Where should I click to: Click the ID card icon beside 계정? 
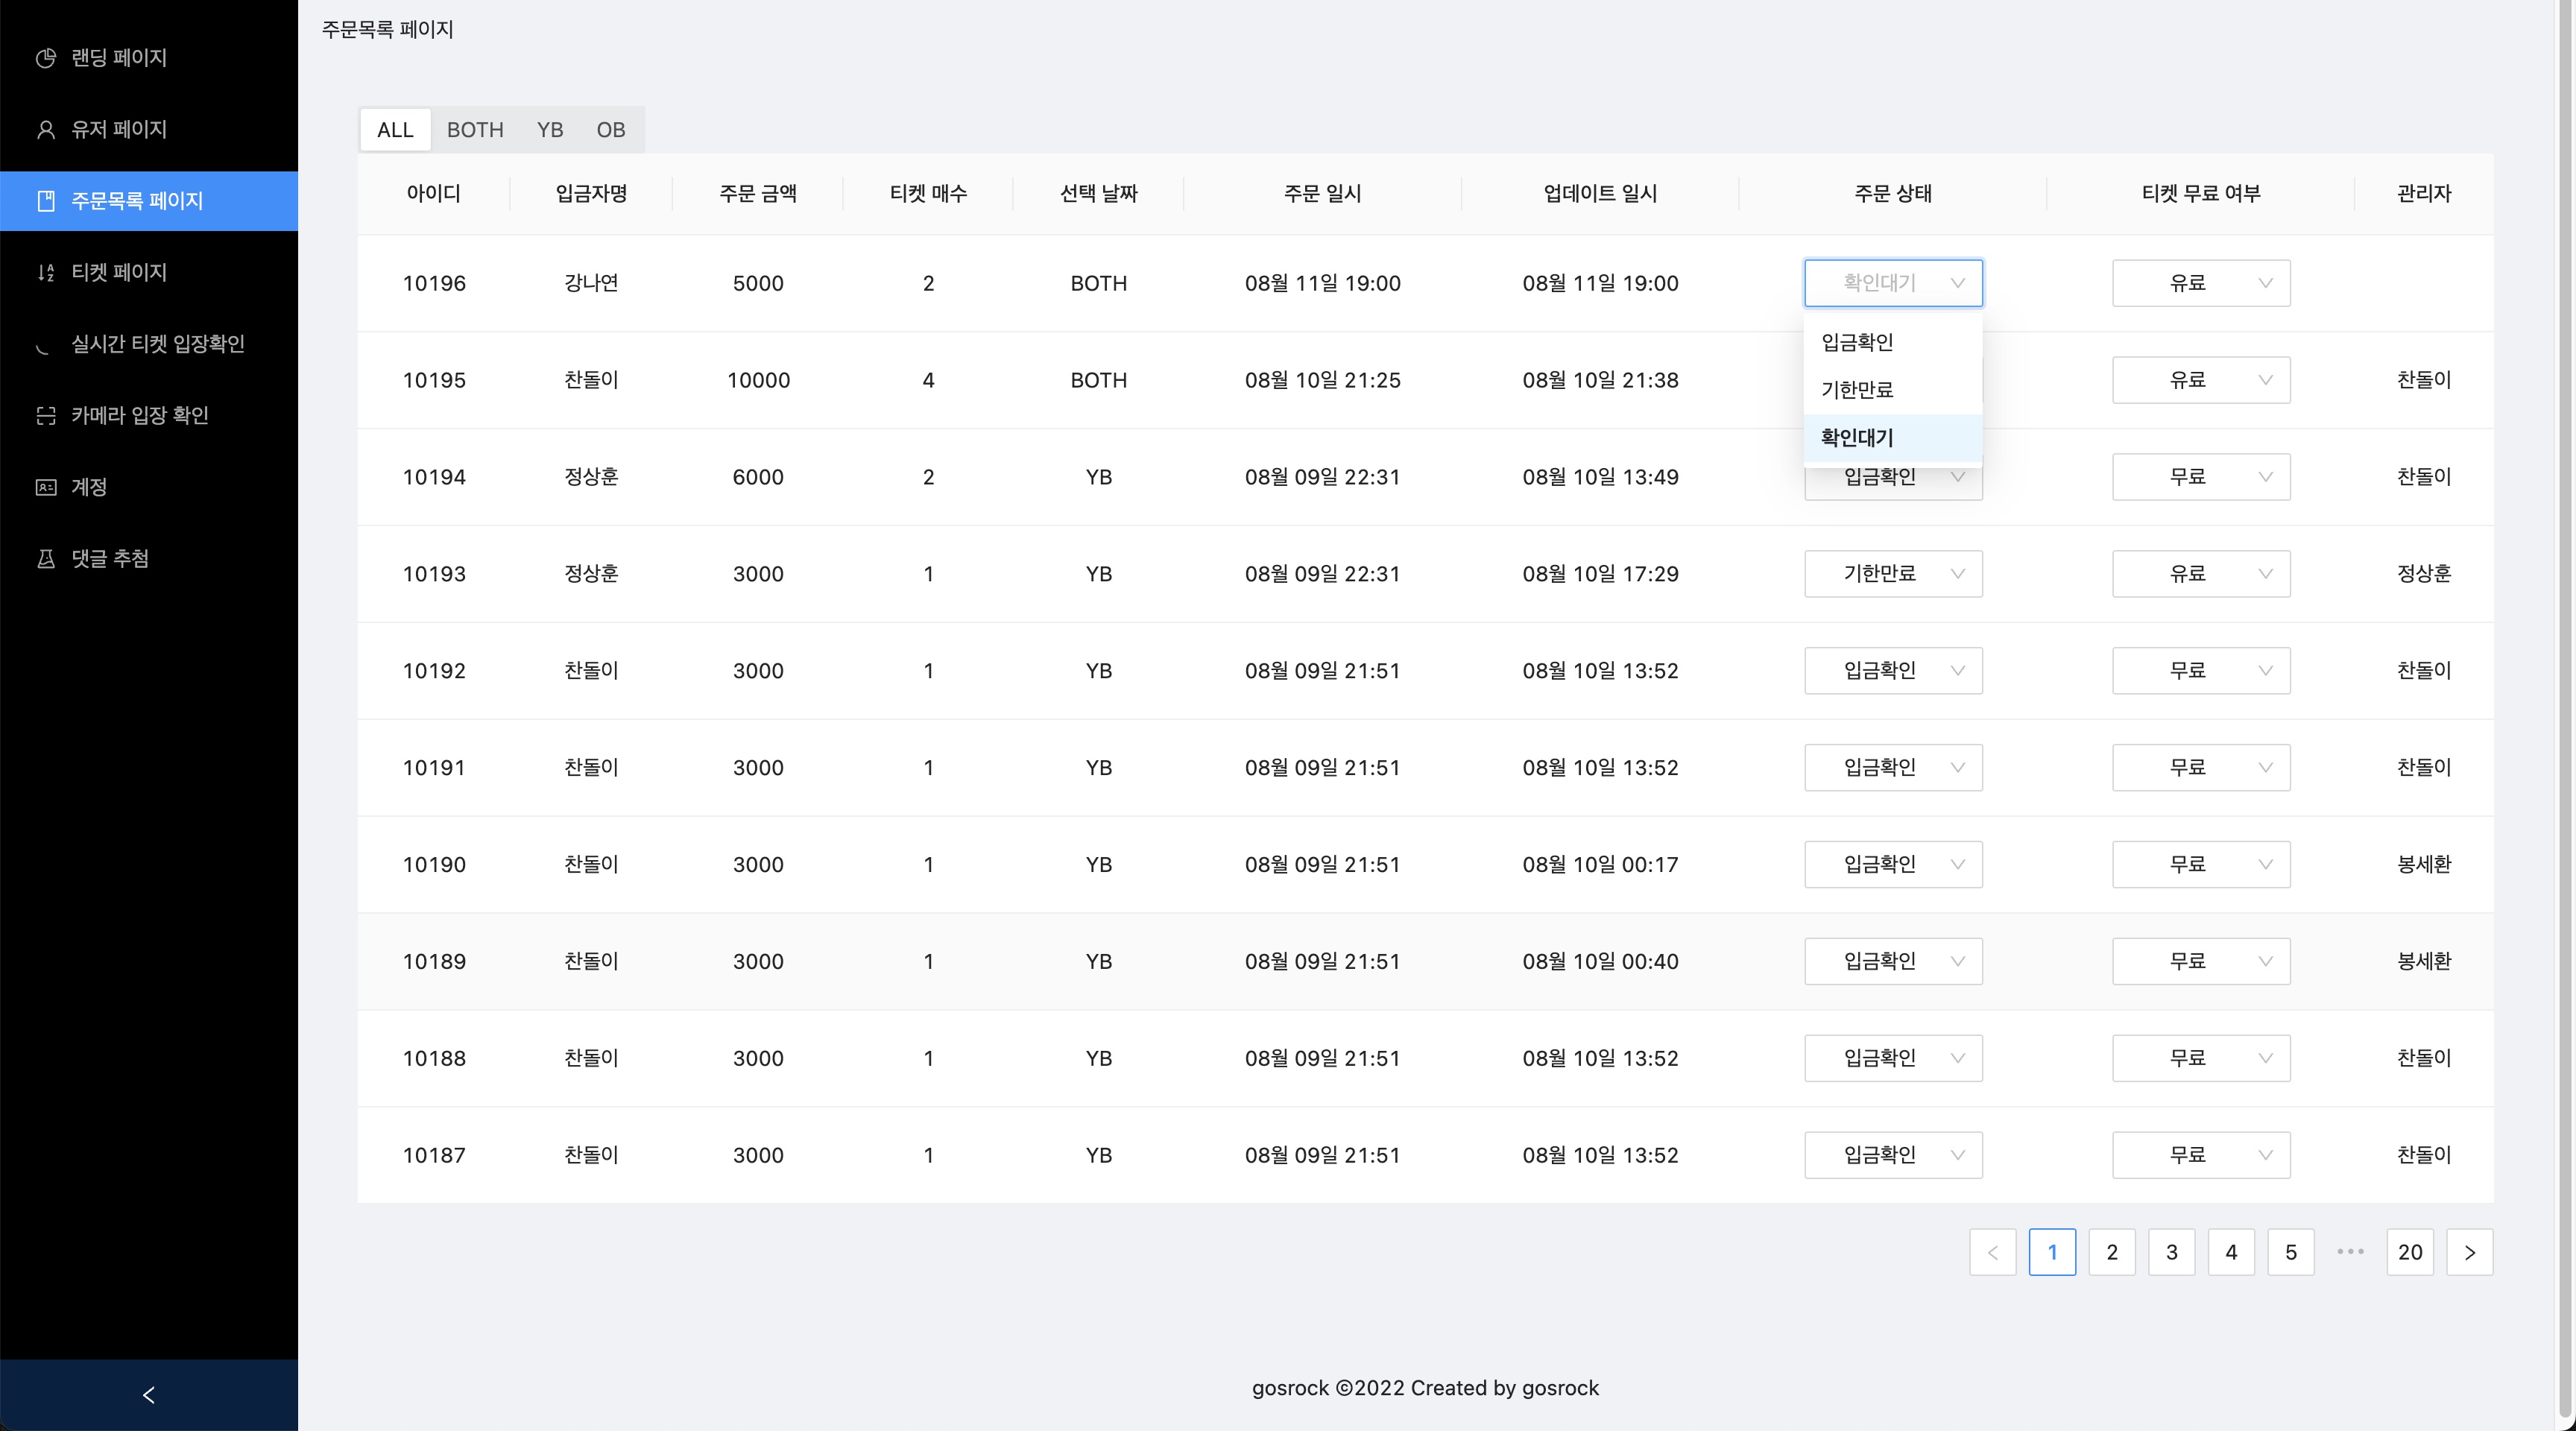tap(46, 487)
